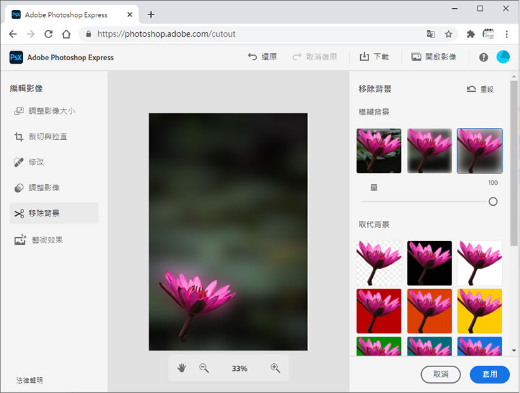The image size is (520, 393).
Task: Click the 量 blur amount slider handle
Action: coord(493,201)
